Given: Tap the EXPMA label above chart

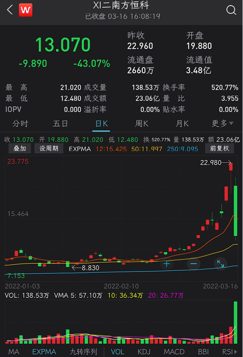Looking at the screenshot, I should click(x=80, y=149).
